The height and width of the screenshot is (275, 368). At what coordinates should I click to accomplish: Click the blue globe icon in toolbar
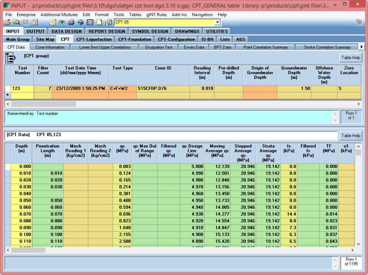(x=81, y=22)
